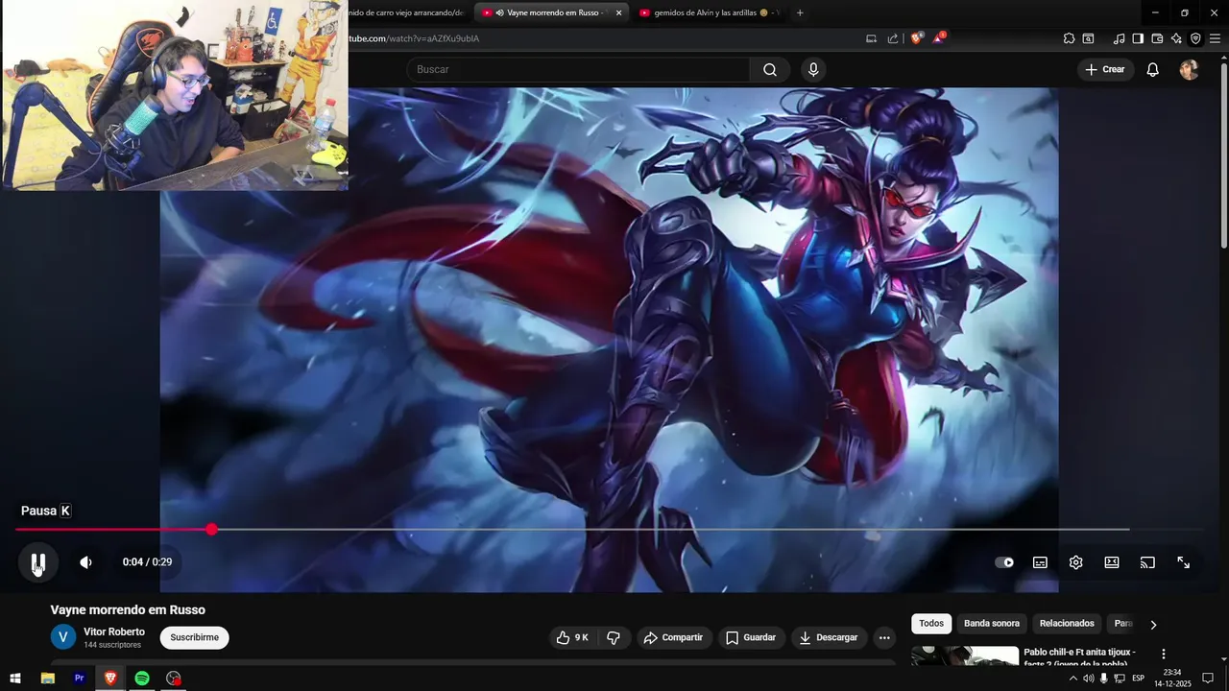Open the account avatar menu

click(1189, 69)
